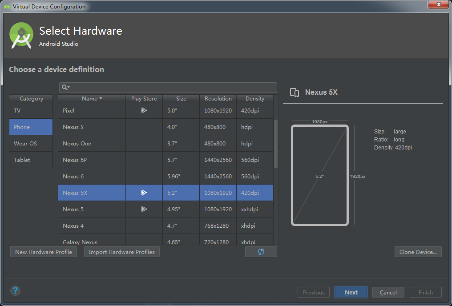Click the device preview outline showing 5.2"
The image size is (452, 306).
click(320, 175)
